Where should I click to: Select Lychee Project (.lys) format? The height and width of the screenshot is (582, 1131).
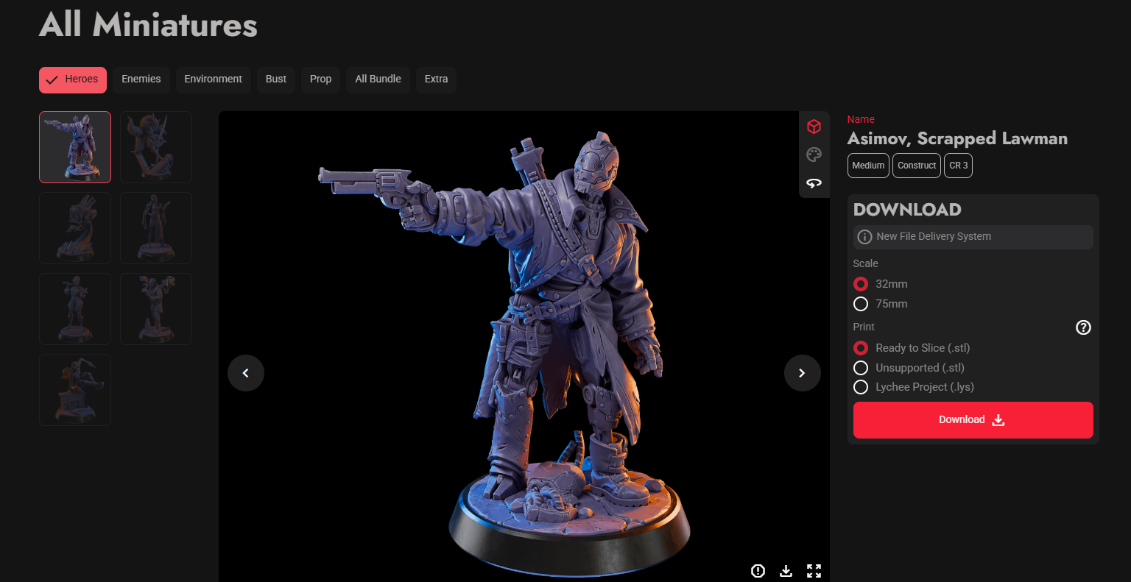tap(860, 386)
